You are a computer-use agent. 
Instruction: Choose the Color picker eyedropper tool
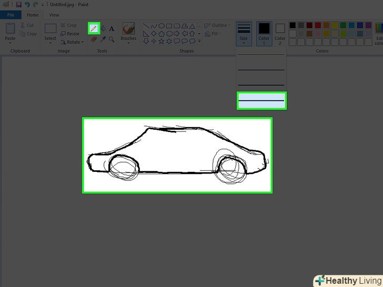103,39
